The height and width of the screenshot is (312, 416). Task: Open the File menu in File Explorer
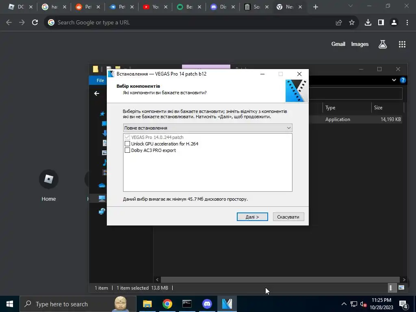pyautogui.click(x=100, y=80)
